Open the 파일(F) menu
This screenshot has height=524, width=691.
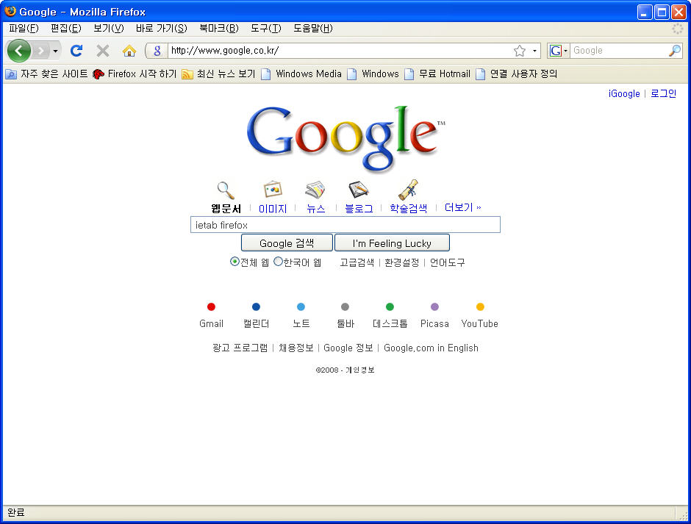pyautogui.click(x=24, y=29)
